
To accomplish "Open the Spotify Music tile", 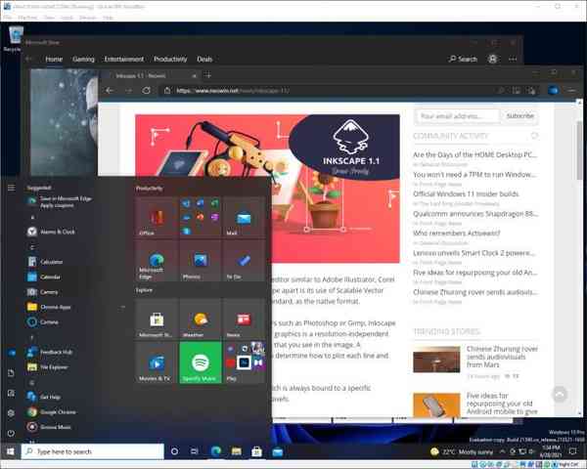I will [201, 362].
